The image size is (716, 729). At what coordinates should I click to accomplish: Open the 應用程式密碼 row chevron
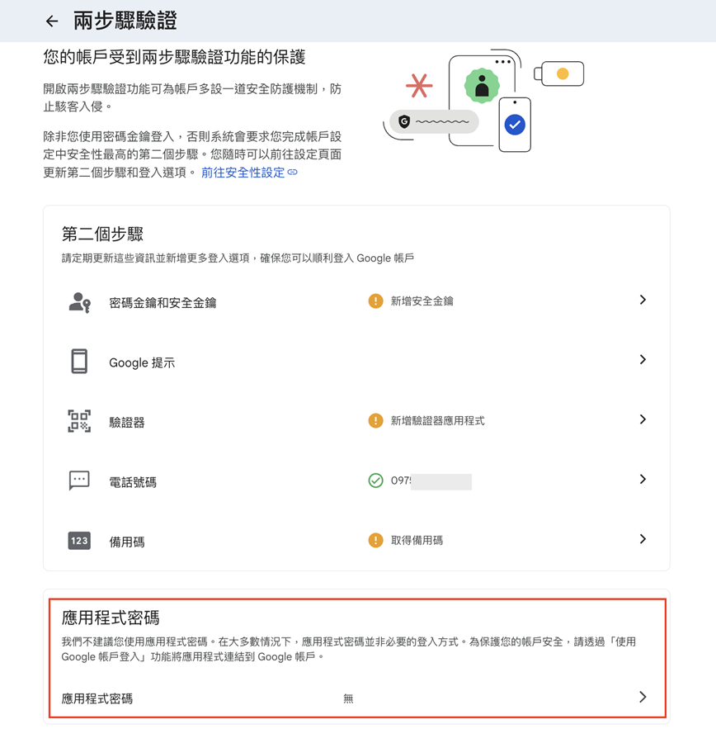643,697
